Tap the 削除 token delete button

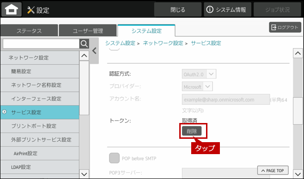[x=192, y=131]
